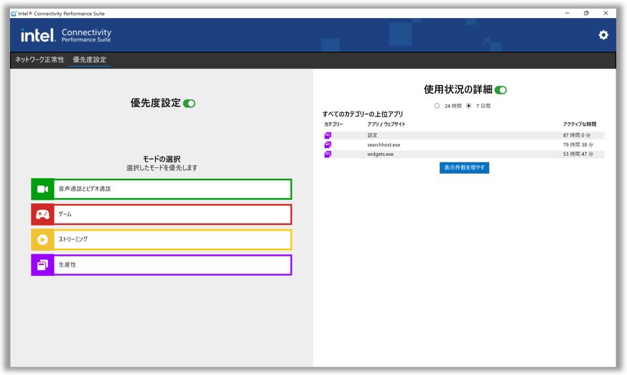Screen dimensions: 627x375
Task: Click the Intel logo in the header
Action: click(x=38, y=35)
